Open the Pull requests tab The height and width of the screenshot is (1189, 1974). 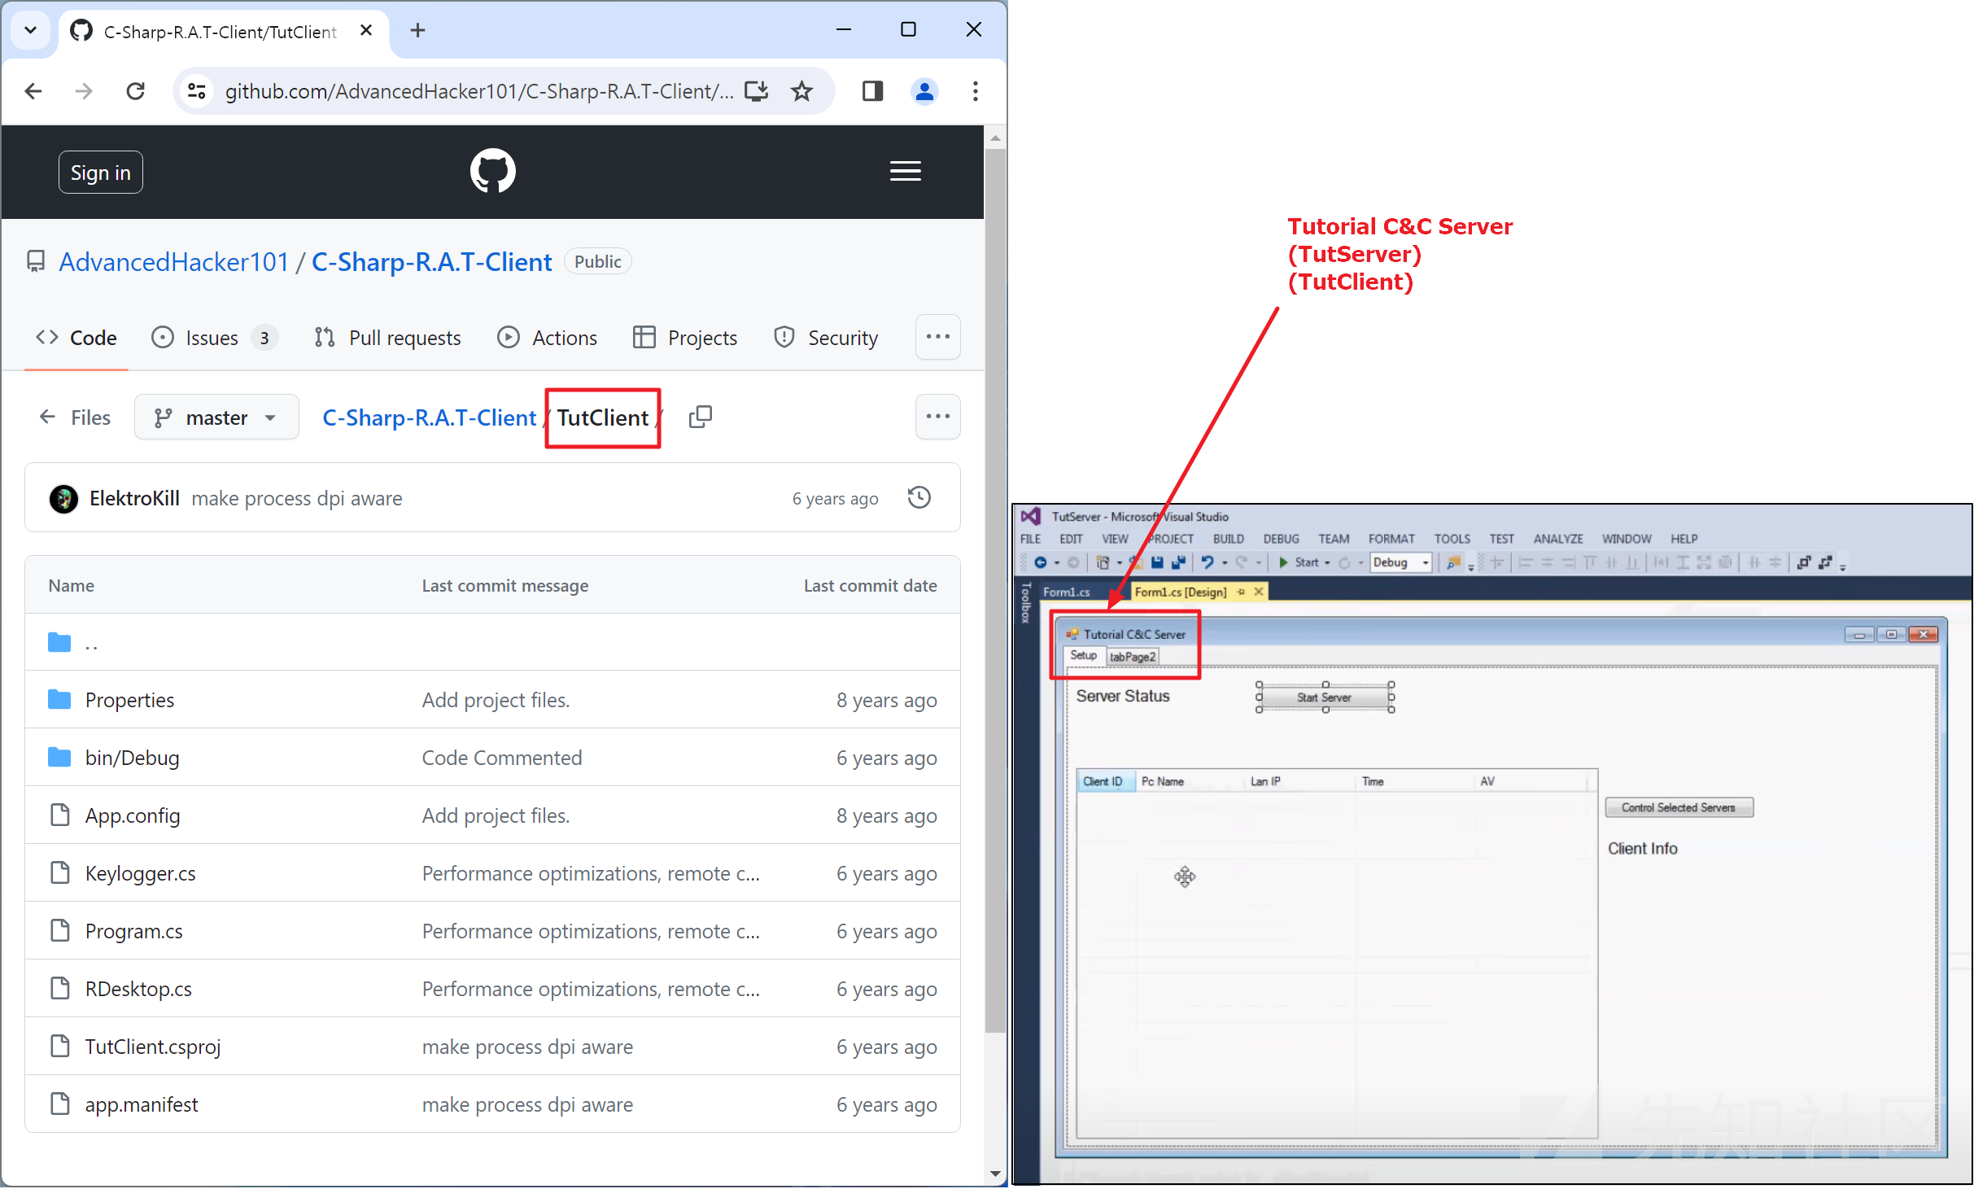point(388,338)
